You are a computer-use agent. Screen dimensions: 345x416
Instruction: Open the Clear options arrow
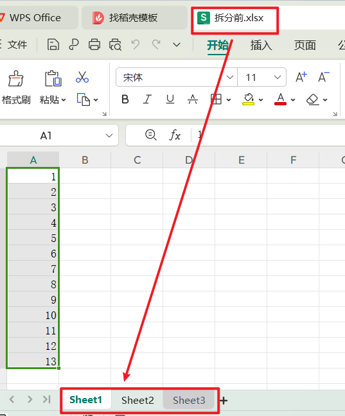point(325,100)
